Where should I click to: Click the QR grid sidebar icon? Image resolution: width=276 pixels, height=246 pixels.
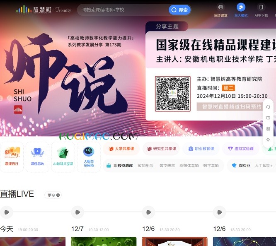point(268,129)
